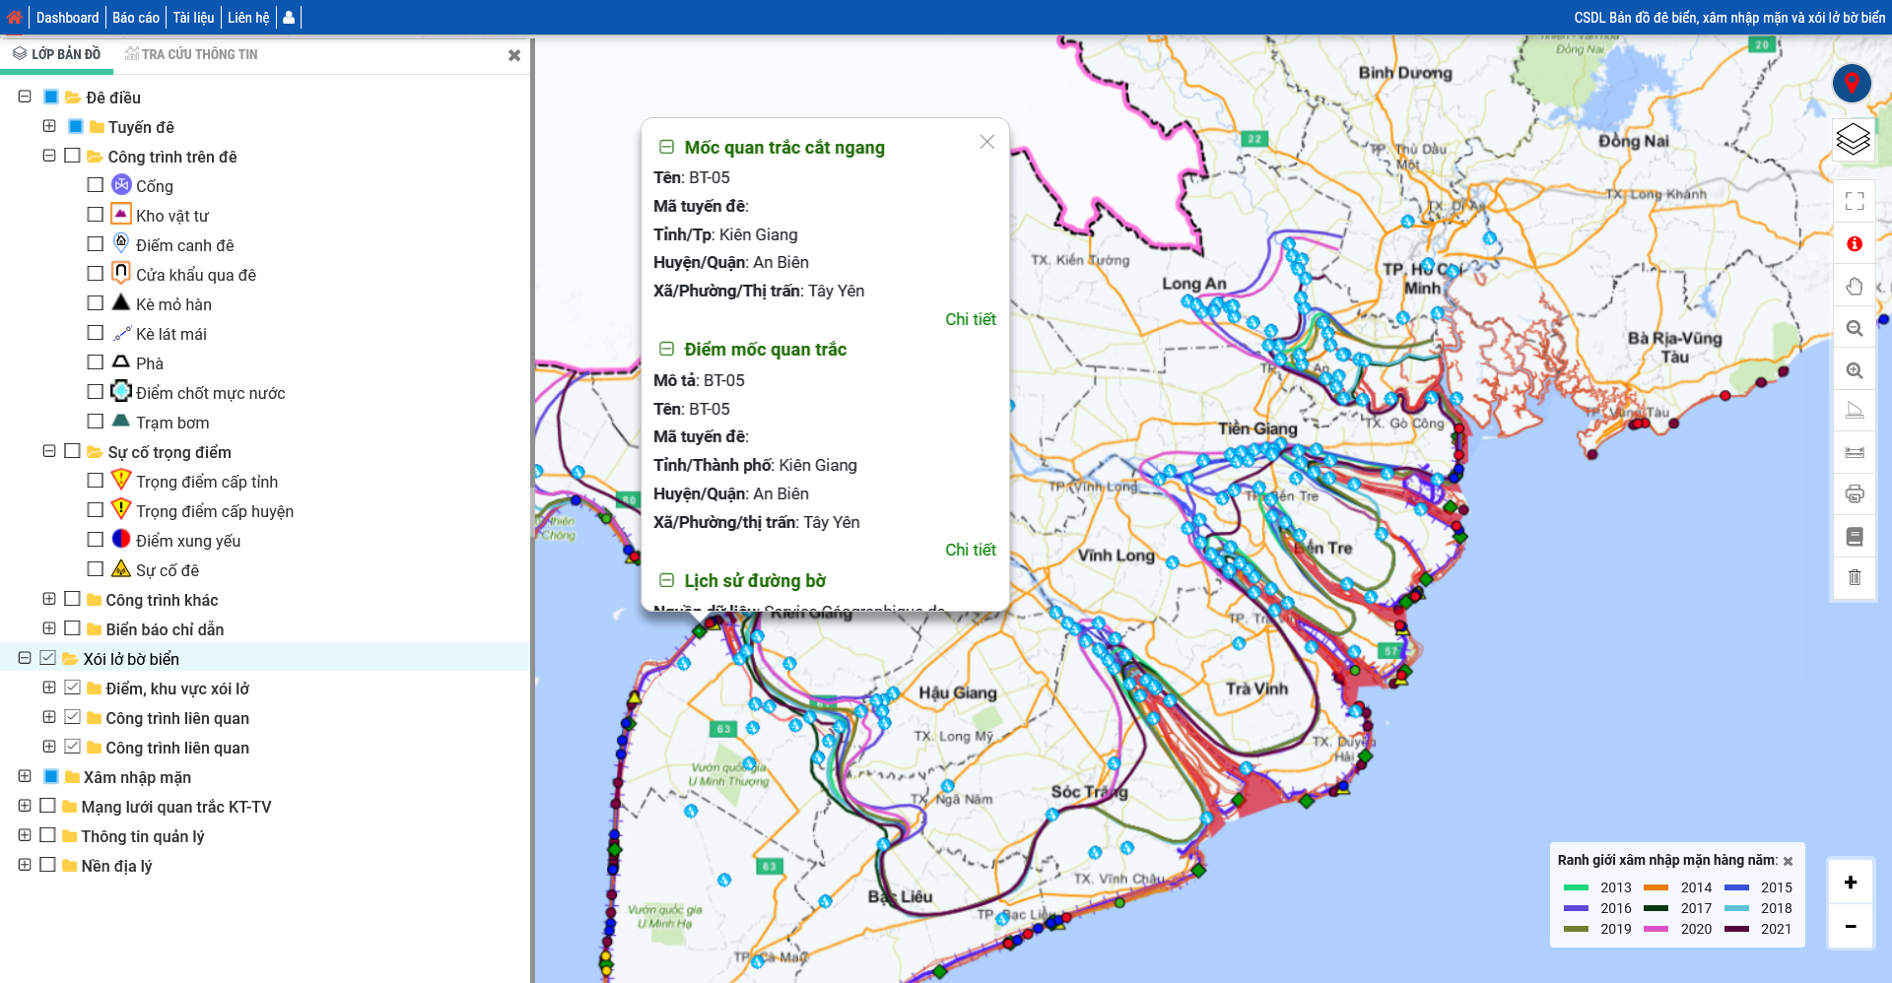The height and width of the screenshot is (983, 1892).
Task: Check the Trạm bơm layer
Action: tap(96, 422)
